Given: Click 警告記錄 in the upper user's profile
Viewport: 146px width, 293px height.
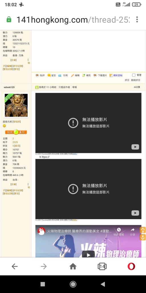Looking at the screenshot, I should coord(8,69).
